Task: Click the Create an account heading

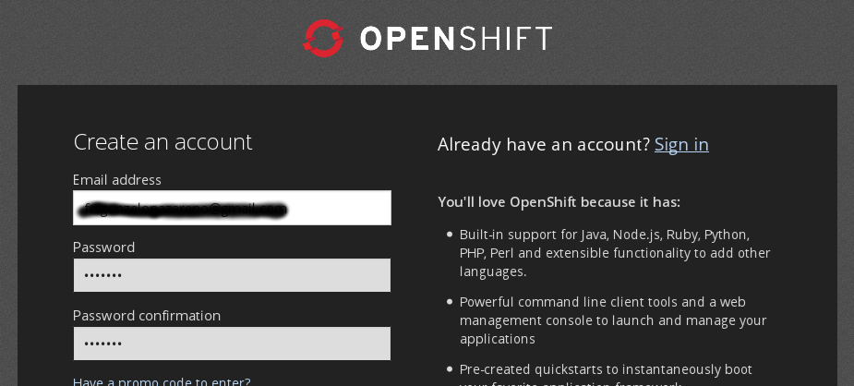Action: [162, 142]
